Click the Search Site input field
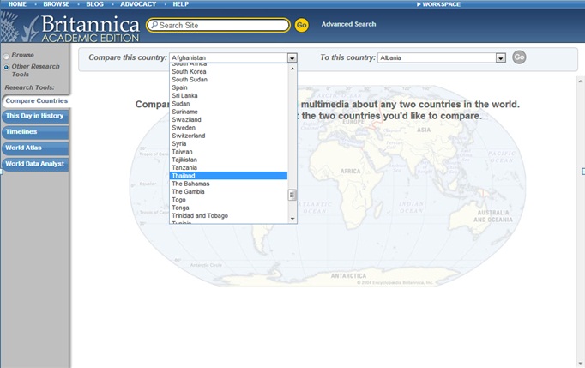The image size is (585, 368). coord(218,25)
